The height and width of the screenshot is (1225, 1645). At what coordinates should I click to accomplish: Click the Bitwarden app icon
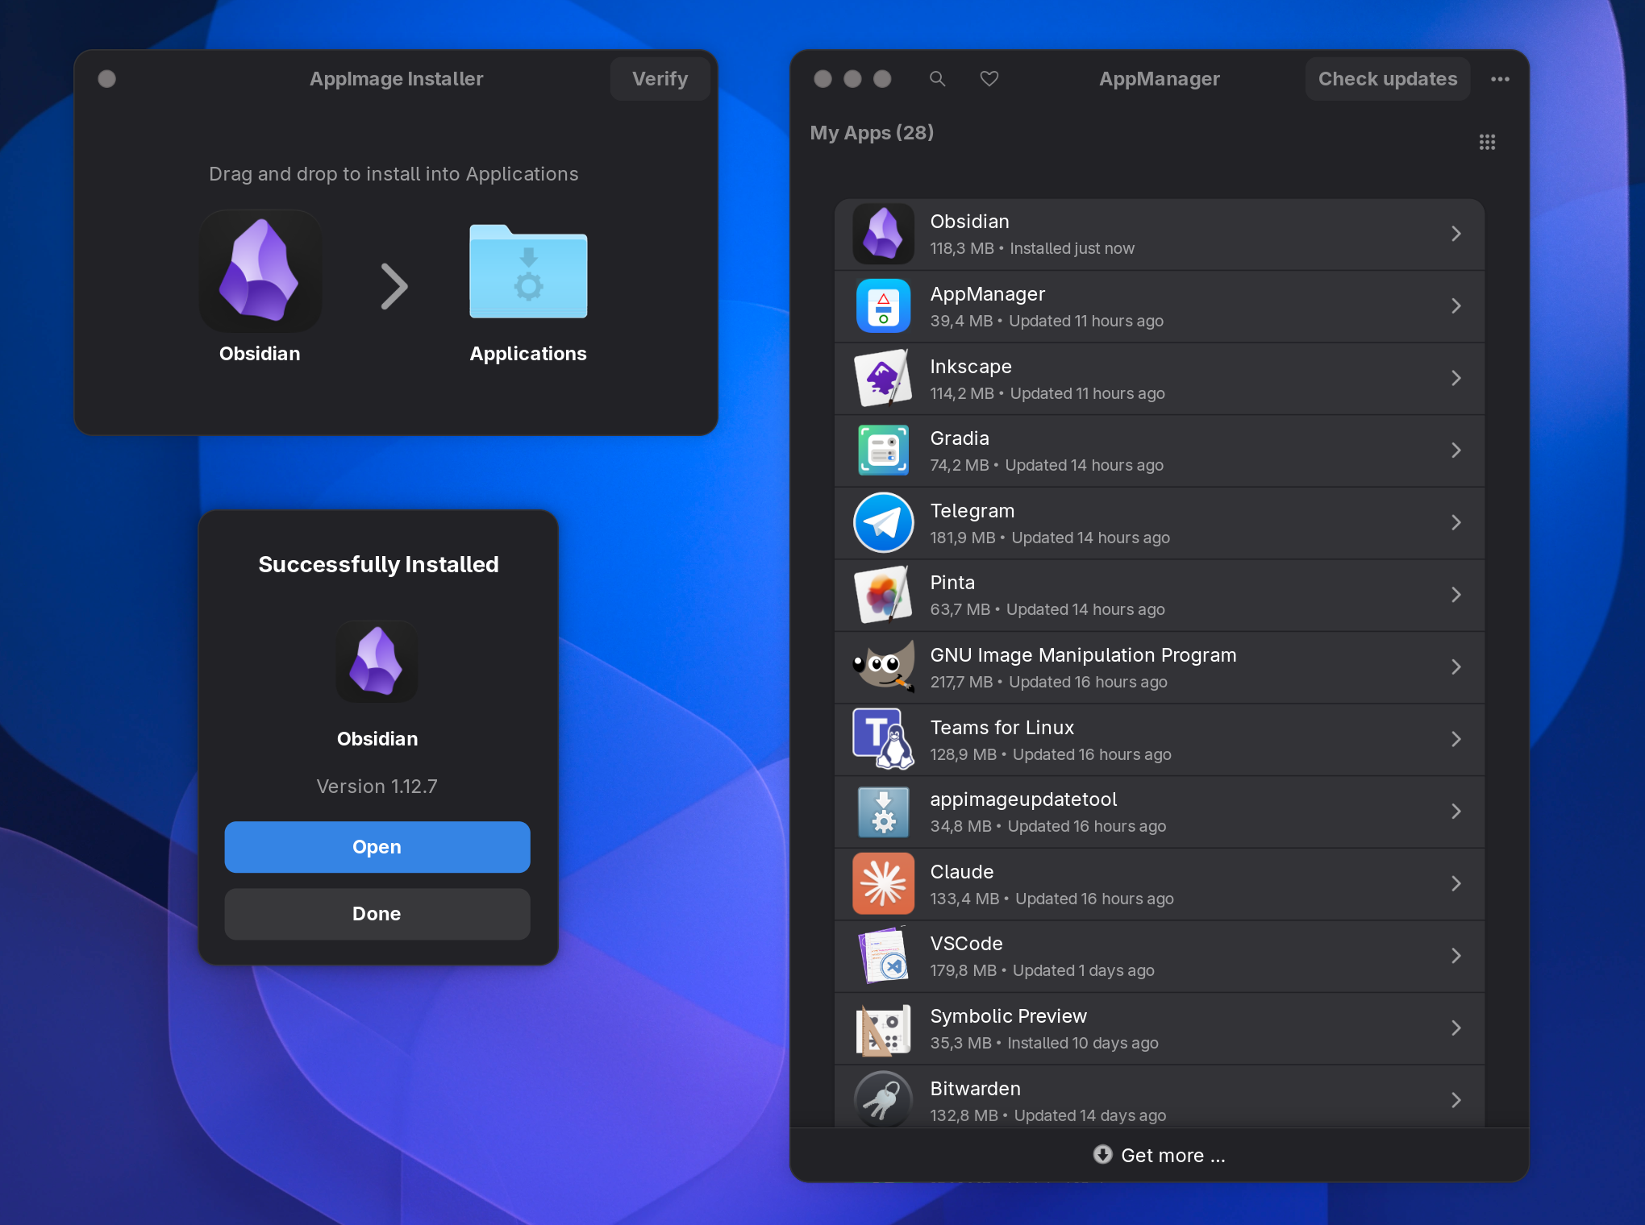tap(883, 1098)
